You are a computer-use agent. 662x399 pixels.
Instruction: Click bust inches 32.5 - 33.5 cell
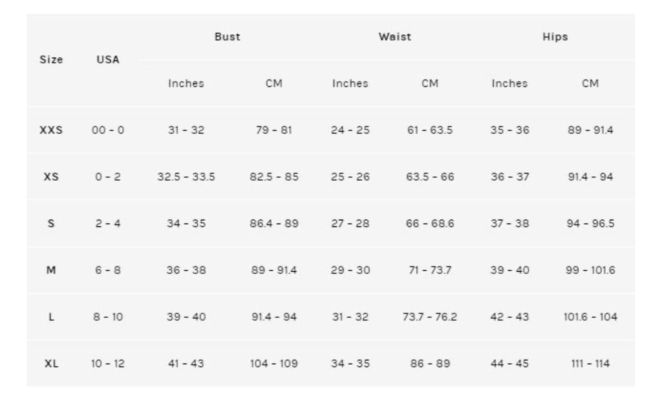186,176
